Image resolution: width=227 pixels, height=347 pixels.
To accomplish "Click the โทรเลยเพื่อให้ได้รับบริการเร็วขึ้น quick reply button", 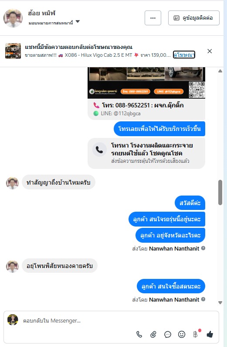I will point(159,129).
